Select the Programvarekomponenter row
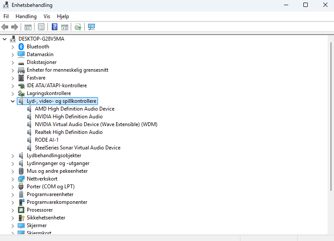 click(57, 202)
